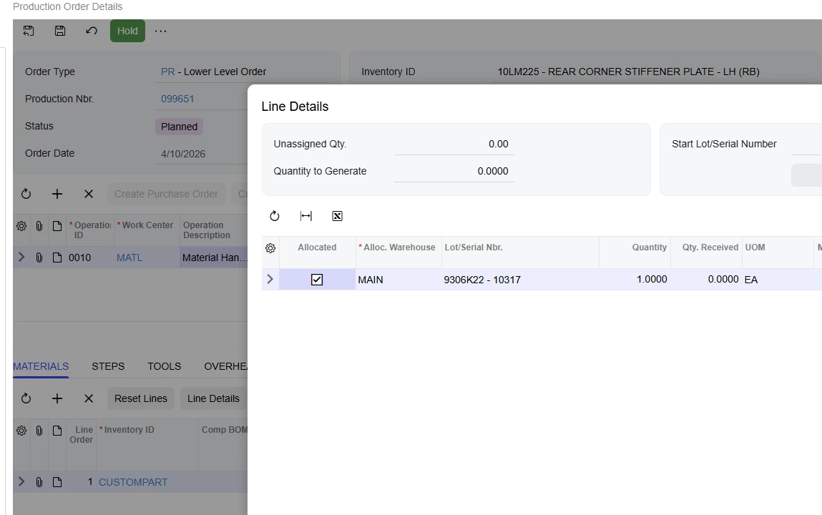Image resolution: width=822 pixels, height=515 pixels.
Task: Switch to the OVERHEAD tab
Action: tap(225, 366)
